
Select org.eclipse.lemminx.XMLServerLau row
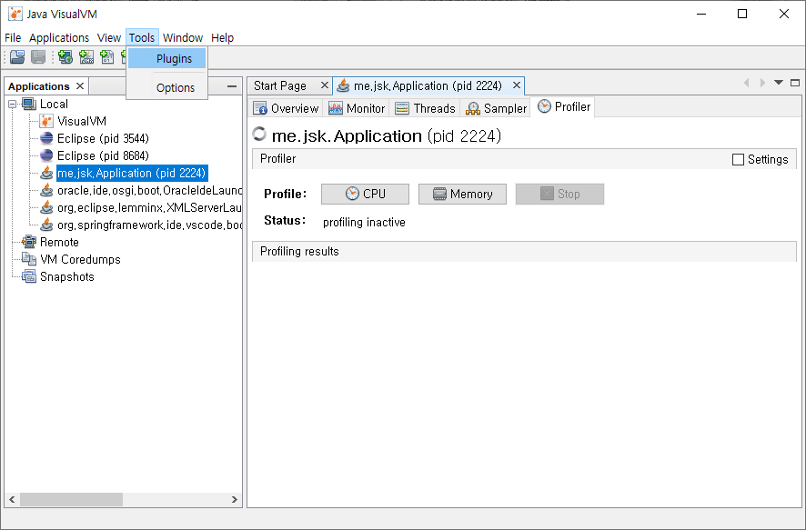click(149, 208)
